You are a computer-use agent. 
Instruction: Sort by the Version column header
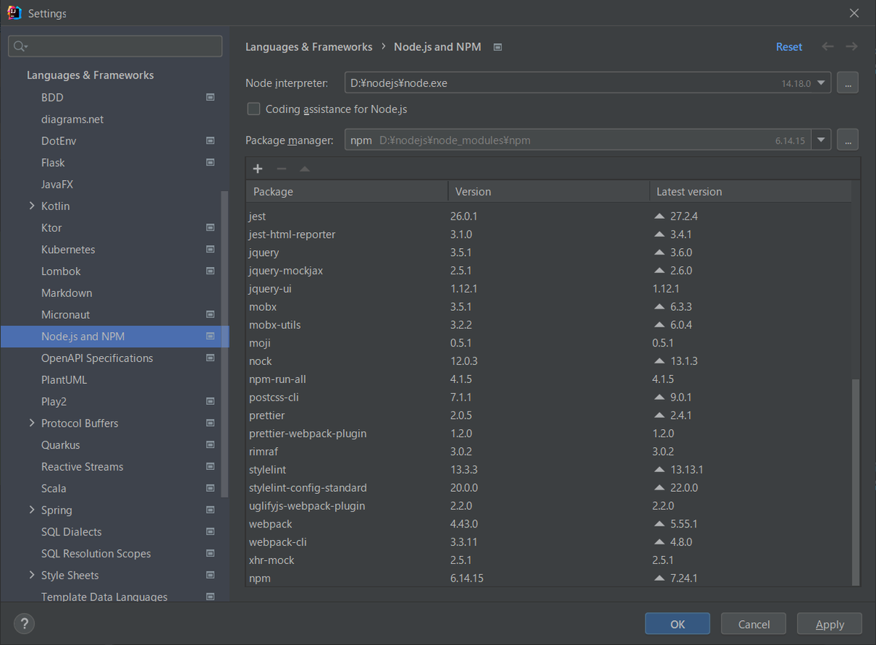click(548, 192)
